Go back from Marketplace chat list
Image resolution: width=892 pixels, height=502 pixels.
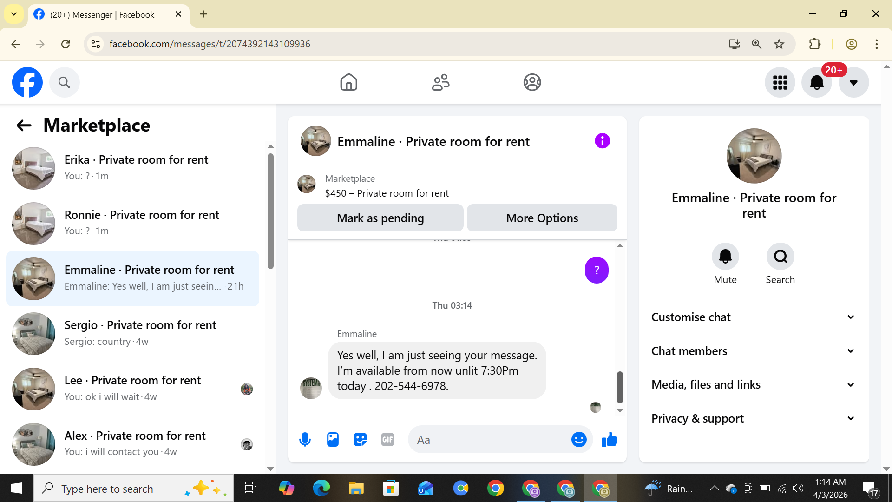(x=24, y=125)
